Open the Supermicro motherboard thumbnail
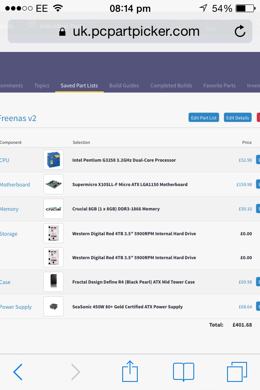The width and height of the screenshot is (260, 390). [54, 184]
